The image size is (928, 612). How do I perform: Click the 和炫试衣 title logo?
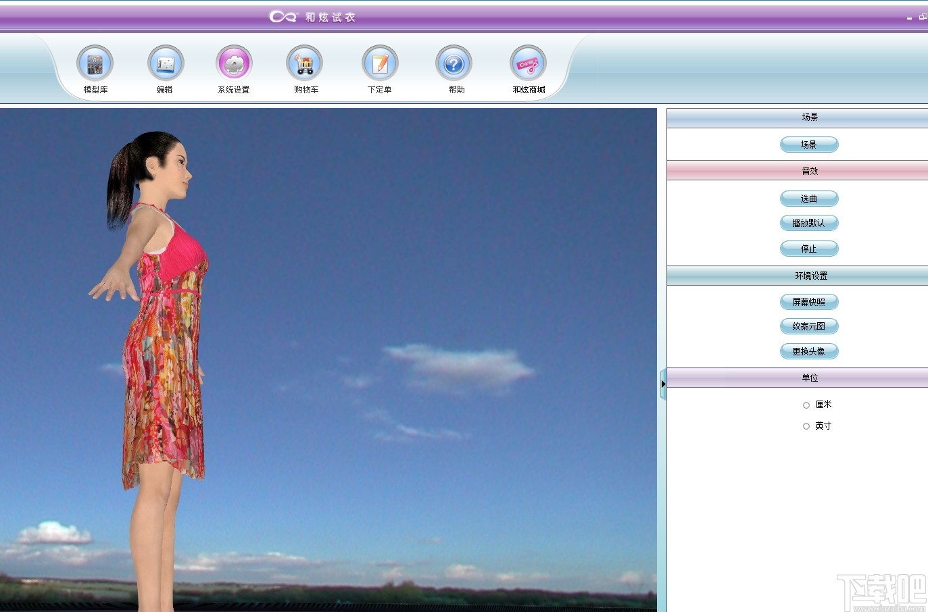tap(312, 17)
